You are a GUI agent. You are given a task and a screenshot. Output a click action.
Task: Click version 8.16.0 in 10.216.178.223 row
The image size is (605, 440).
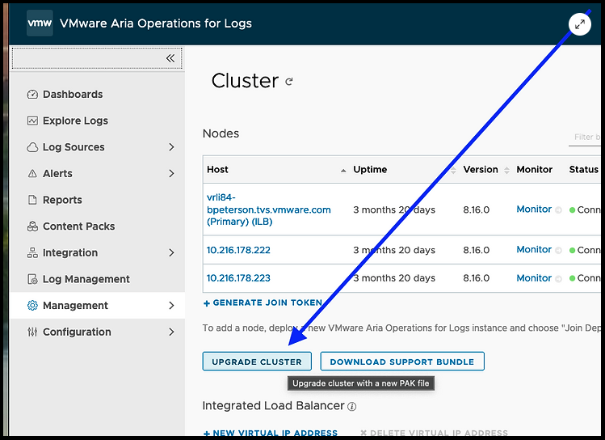(x=476, y=277)
